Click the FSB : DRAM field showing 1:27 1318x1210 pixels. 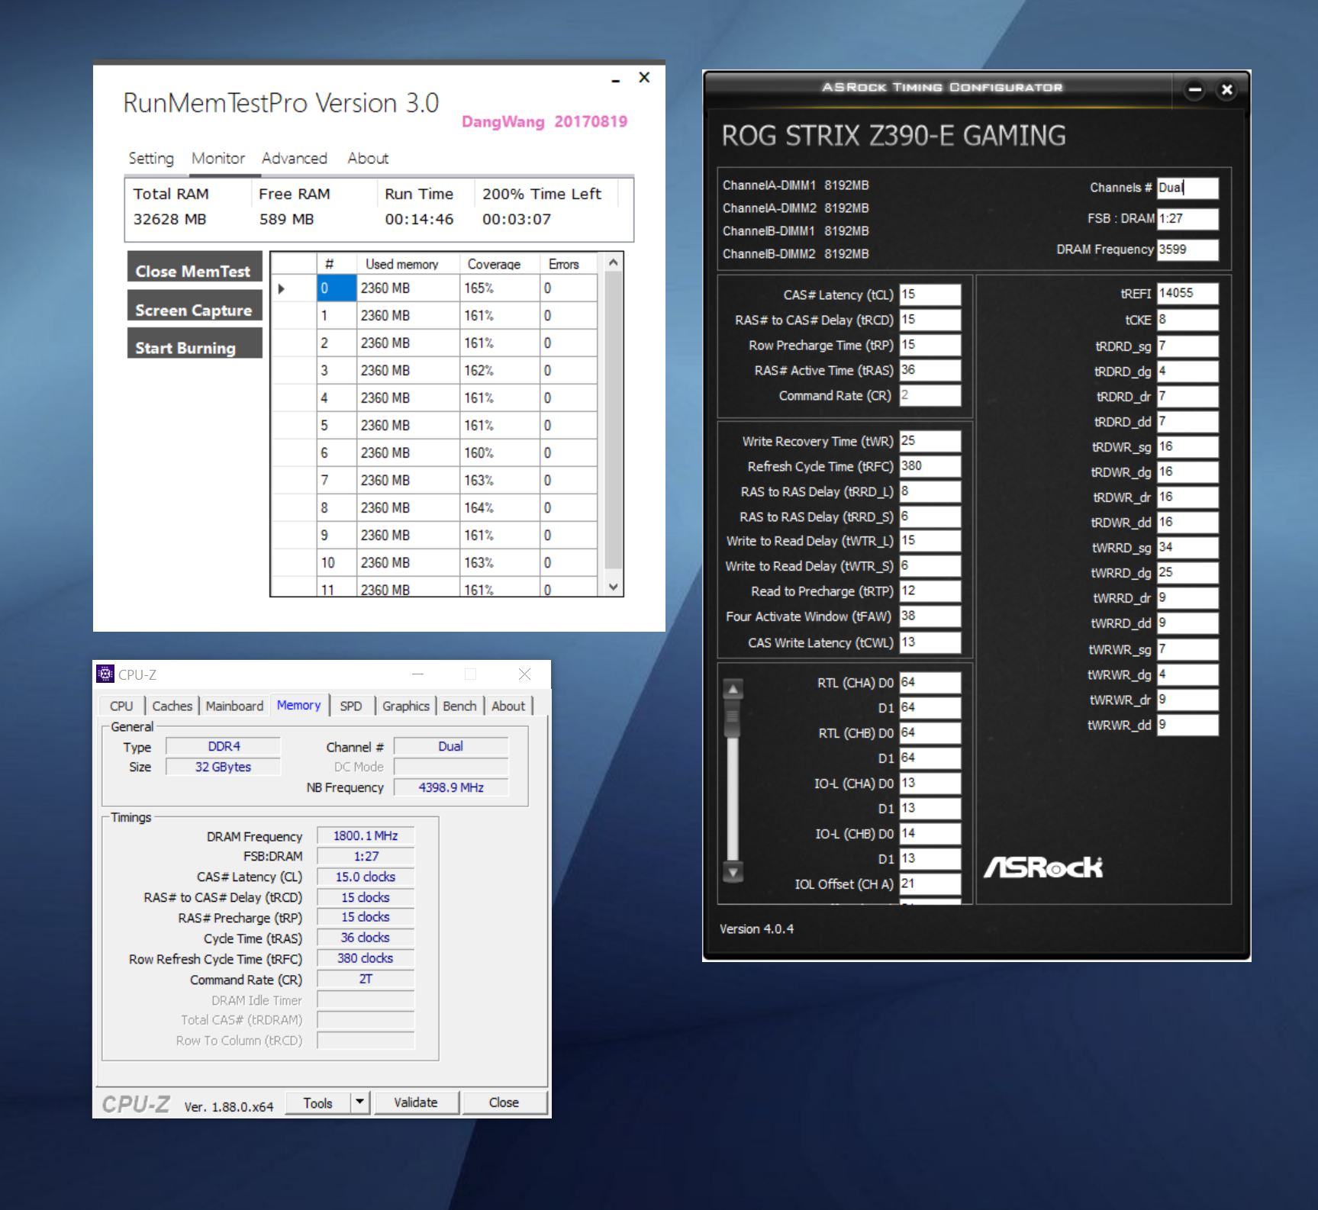pos(1187,219)
